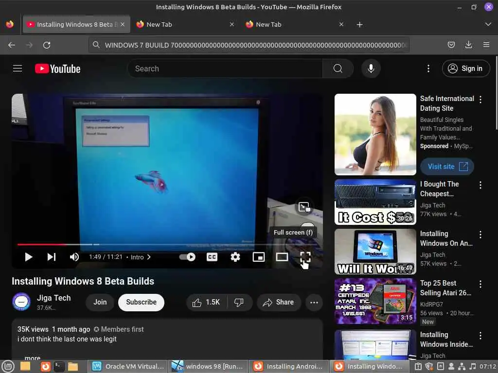The width and height of the screenshot is (498, 373).
Task: Open options for Installing Windows On An video
Action: (x=480, y=235)
